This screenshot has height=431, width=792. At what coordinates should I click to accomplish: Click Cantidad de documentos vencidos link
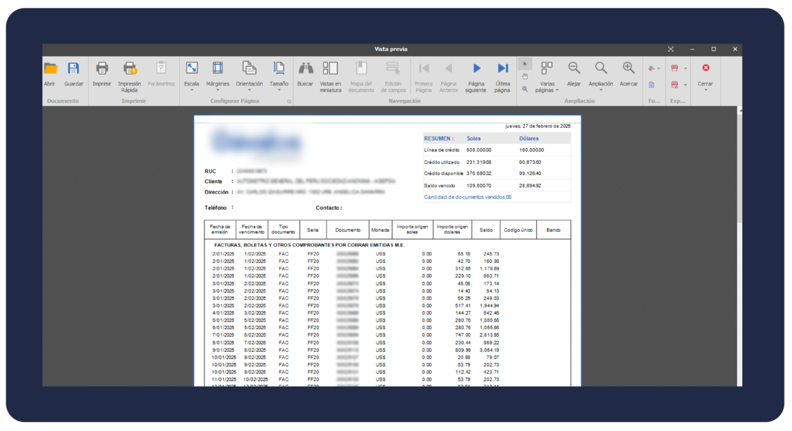(468, 197)
